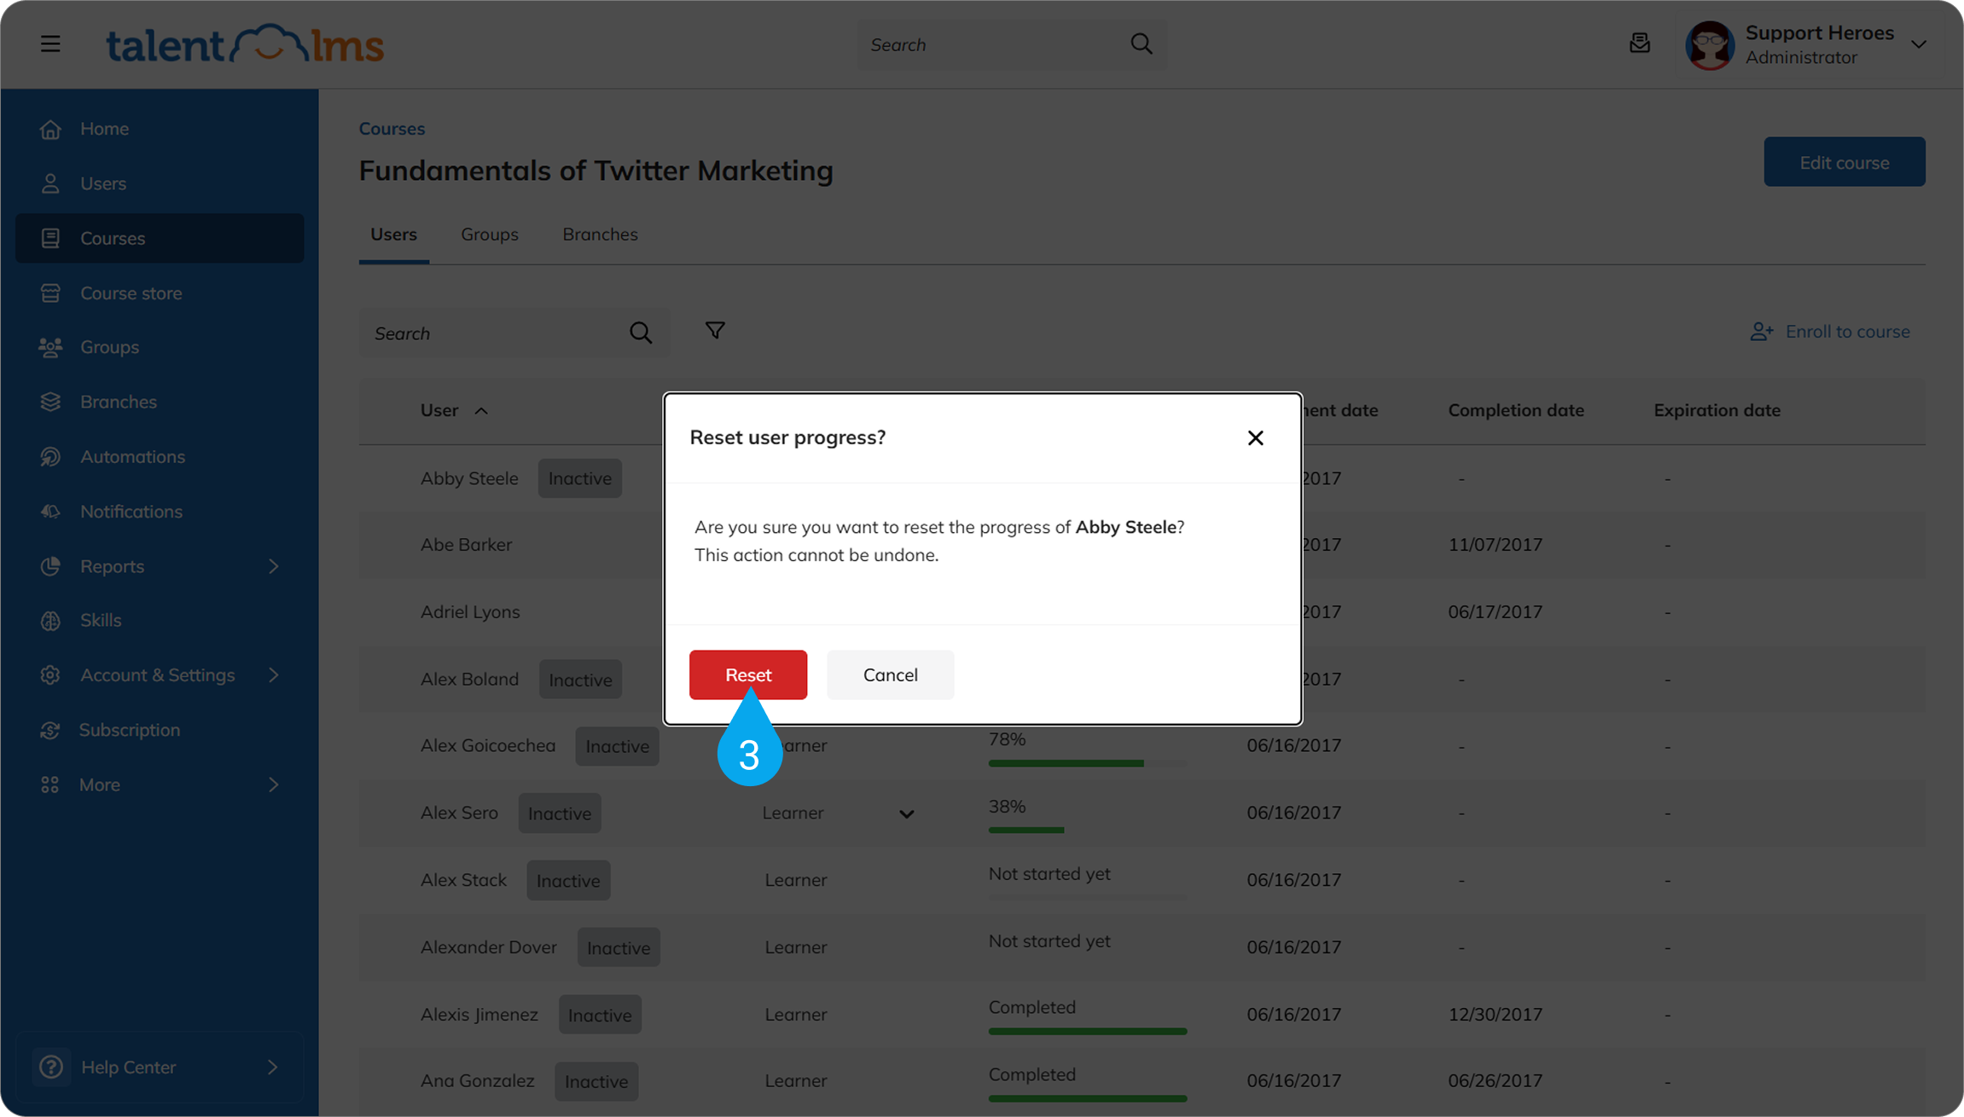Click Alexis Jimenez's Completed progress bar
1964x1117 pixels.
pos(1088,1031)
